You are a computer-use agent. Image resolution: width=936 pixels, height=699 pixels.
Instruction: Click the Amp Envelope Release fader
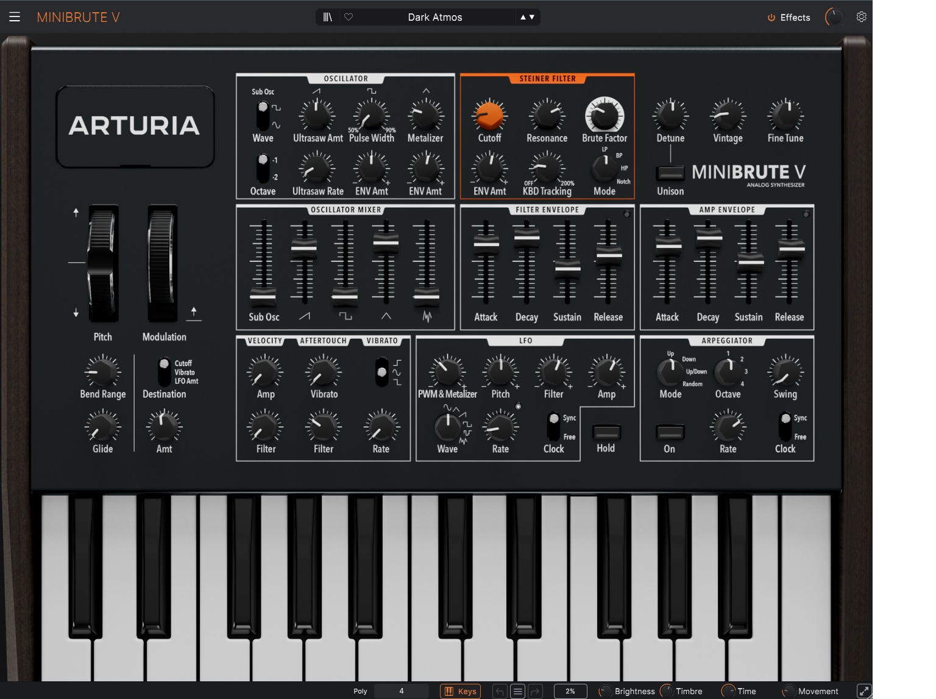(791, 249)
